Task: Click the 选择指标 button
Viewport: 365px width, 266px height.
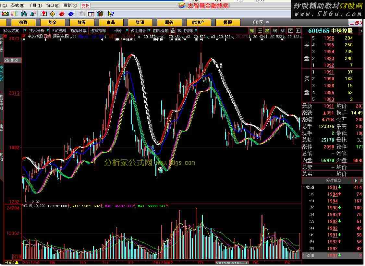Action: 98,31
